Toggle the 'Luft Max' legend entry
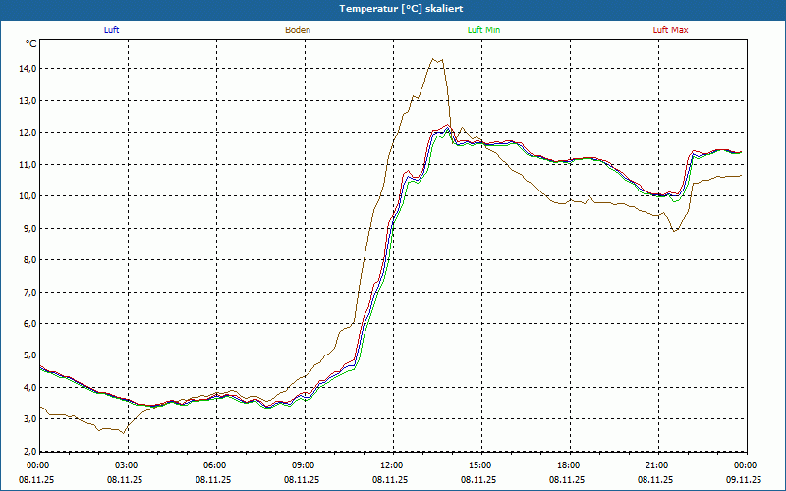Screen dimensions: 786x491 click(x=671, y=30)
